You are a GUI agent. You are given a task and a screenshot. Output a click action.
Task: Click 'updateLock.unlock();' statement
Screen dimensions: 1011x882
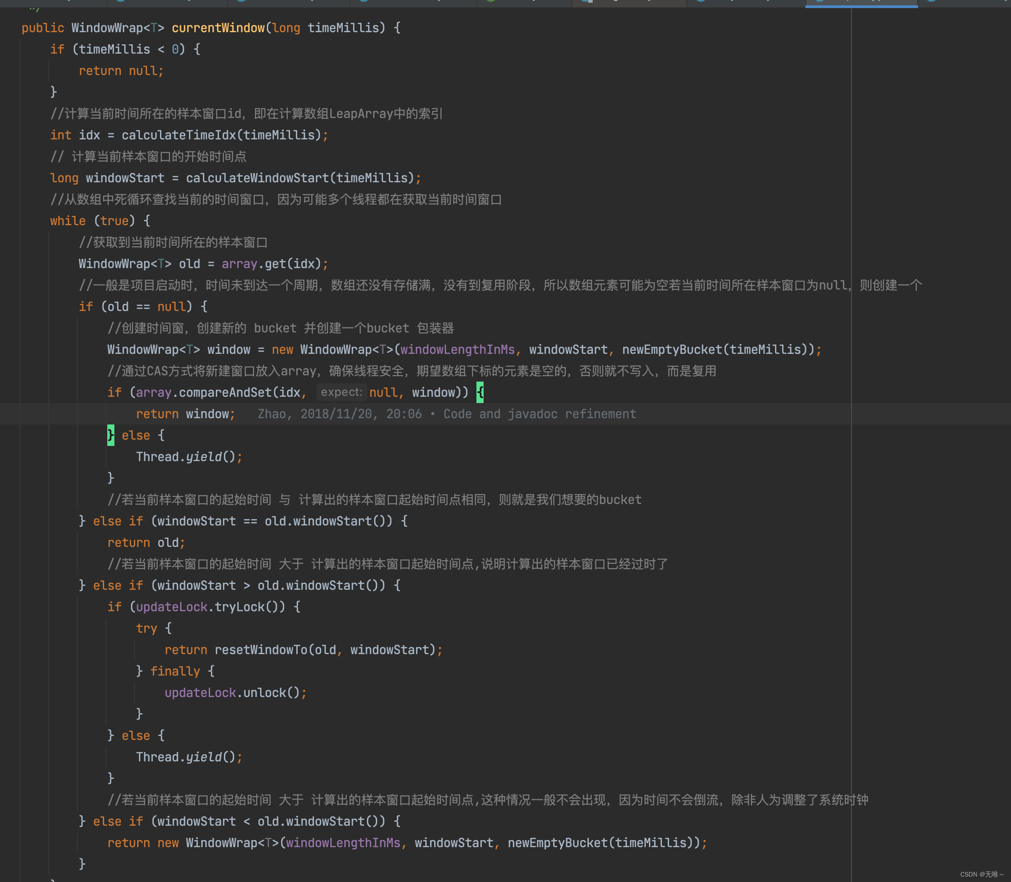tap(235, 693)
